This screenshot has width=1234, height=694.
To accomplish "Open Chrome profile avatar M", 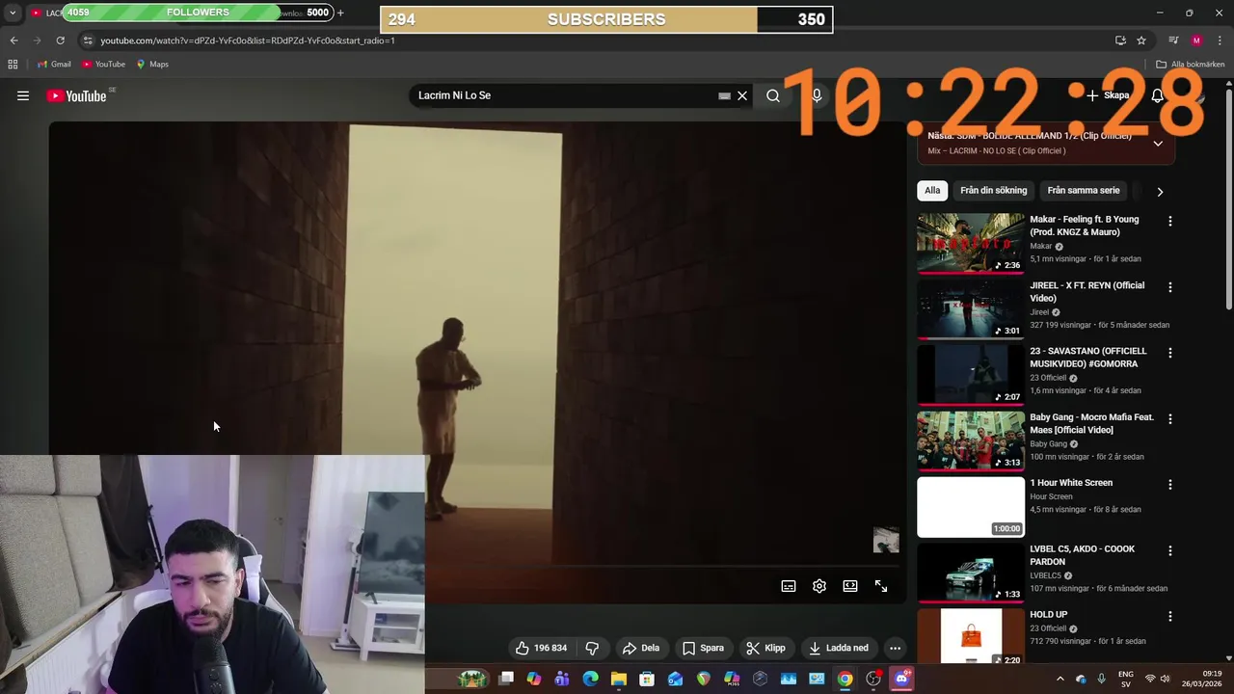I will tap(1196, 40).
